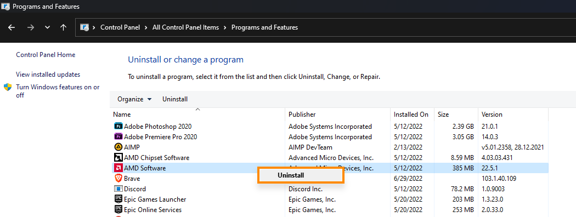
Task: Open the Organize dropdown menu
Action: tap(134, 99)
